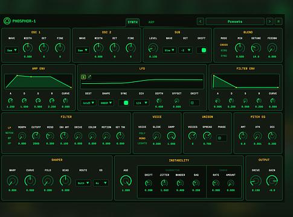Click the LFO waveform display
The height and width of the screenshot is (217, 293).
pos(142,81)
